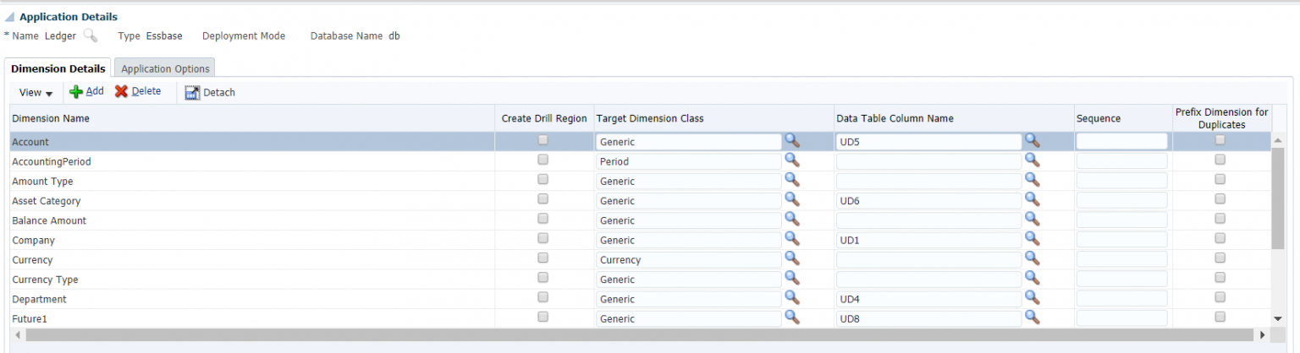
Task: Switch to the Application Options tab
Action: [x=165, y=68]
